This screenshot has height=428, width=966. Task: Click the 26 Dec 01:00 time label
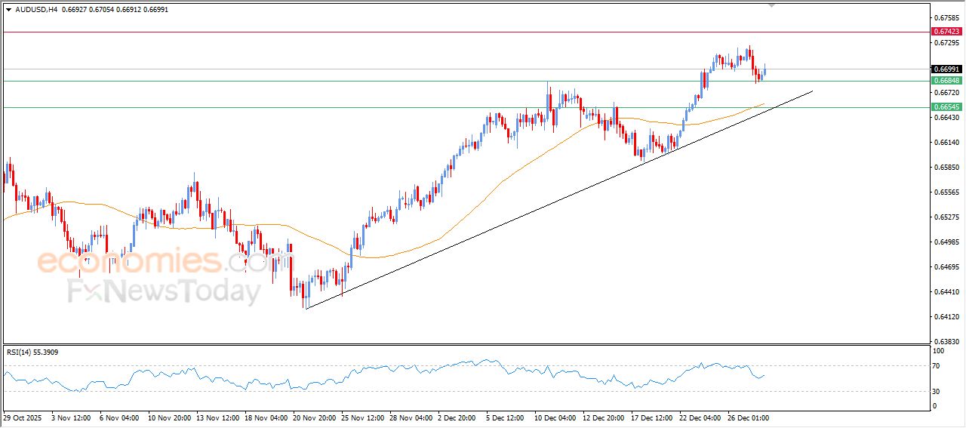[747, 417]
